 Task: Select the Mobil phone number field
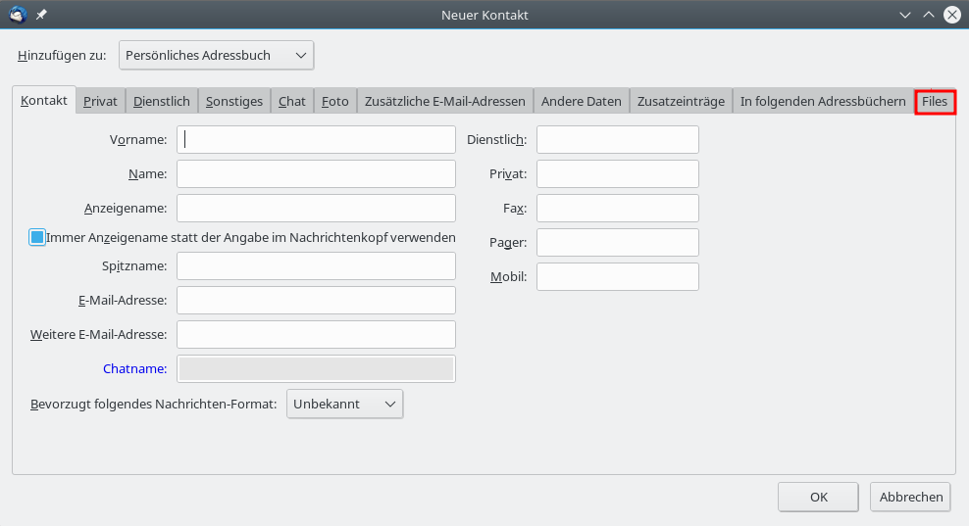(x=617, y=276)
